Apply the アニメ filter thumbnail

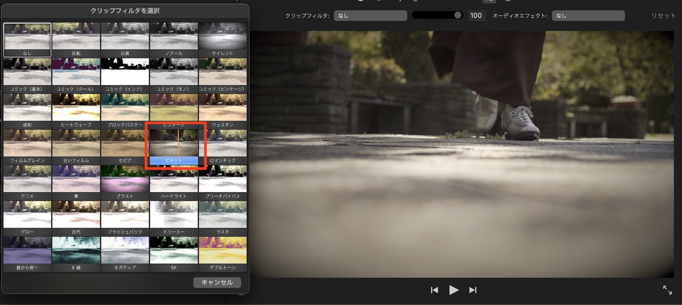point(27,183)
